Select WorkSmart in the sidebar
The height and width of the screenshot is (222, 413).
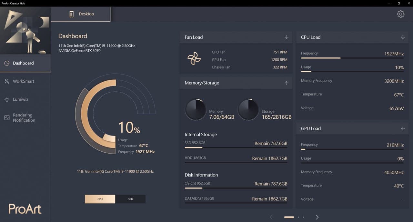(x=25, y=81)
